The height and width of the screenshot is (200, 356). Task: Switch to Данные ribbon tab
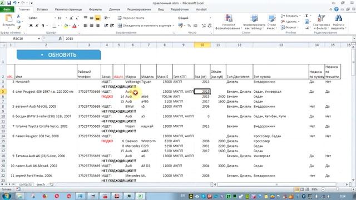(115, 9)
